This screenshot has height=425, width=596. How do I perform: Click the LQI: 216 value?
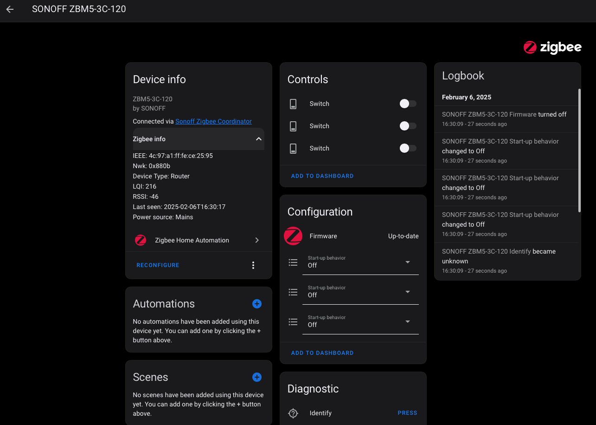click(145, 186)
